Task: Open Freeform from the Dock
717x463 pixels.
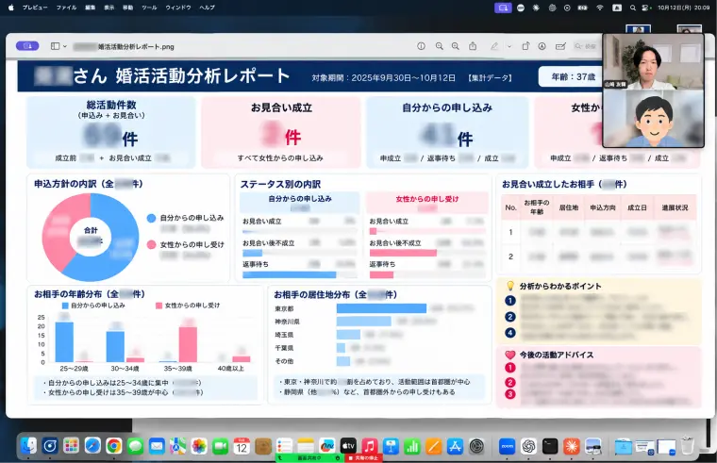Action: click(327, 446)
